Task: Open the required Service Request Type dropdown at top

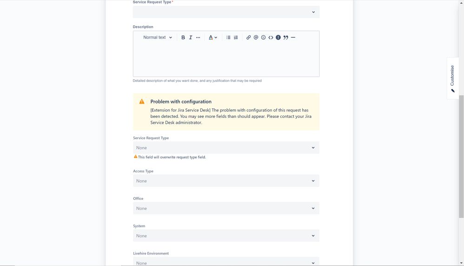Action: click(x=226, y=12)
